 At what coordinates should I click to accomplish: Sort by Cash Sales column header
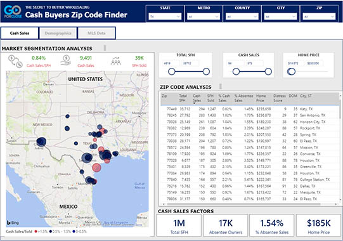click(197, 98)
